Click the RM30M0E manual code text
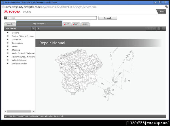 point(11,28)
